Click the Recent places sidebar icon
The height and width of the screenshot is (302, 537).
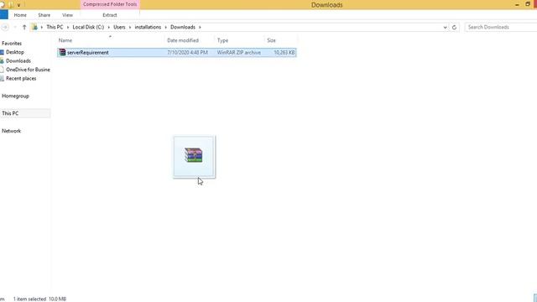coord(2,78)
